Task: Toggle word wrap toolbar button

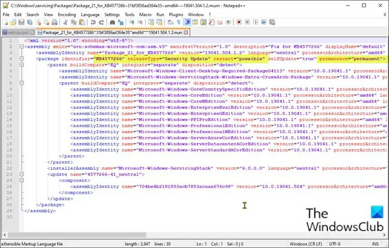Action: [x=170, y=22]
